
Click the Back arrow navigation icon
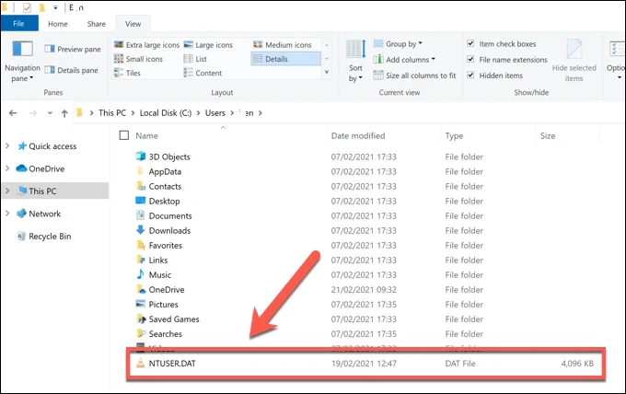pyautogui.click(x=13, y=112)
